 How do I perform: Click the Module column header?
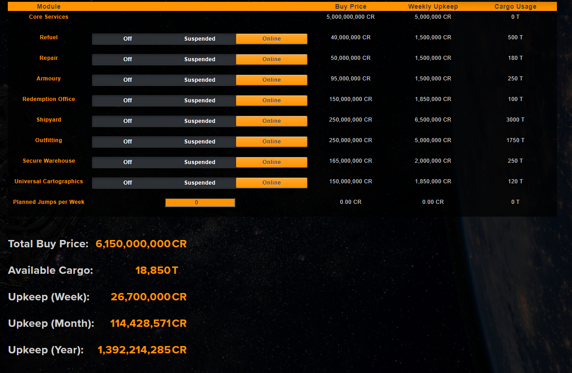pos(49,6)
